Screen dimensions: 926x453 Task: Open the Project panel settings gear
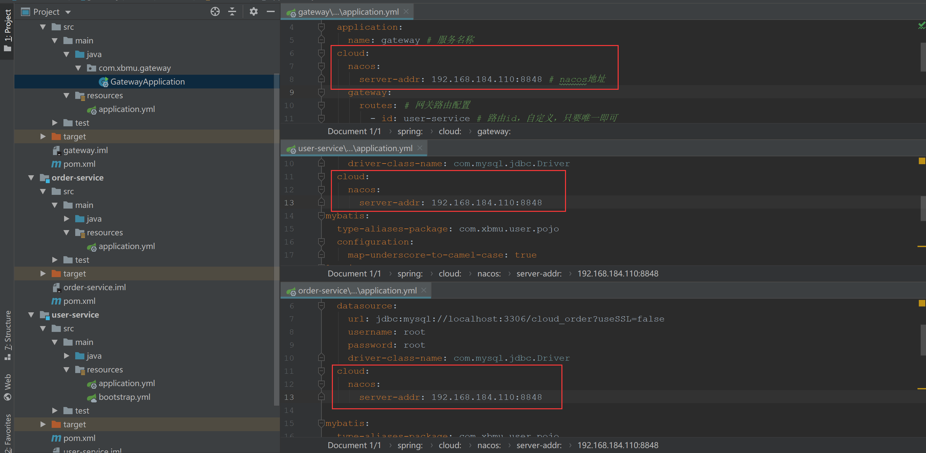[x=253, y=12]
